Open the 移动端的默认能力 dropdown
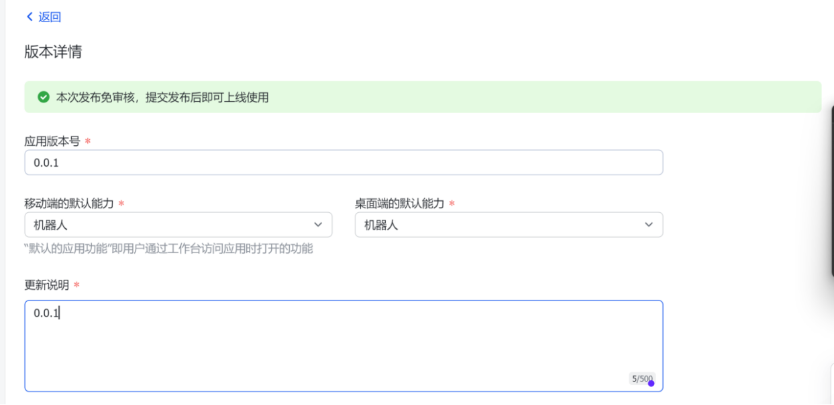This screenshot has width=834, height=405. (x=178, y=225)
